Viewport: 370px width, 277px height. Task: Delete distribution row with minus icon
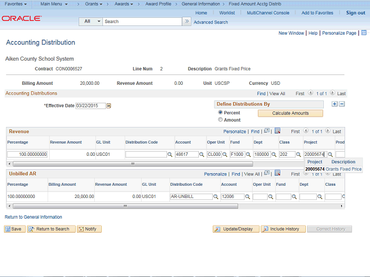point(342,104)
